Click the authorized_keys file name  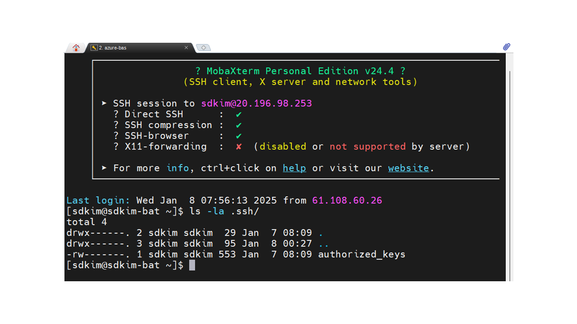tap(362, 255)
